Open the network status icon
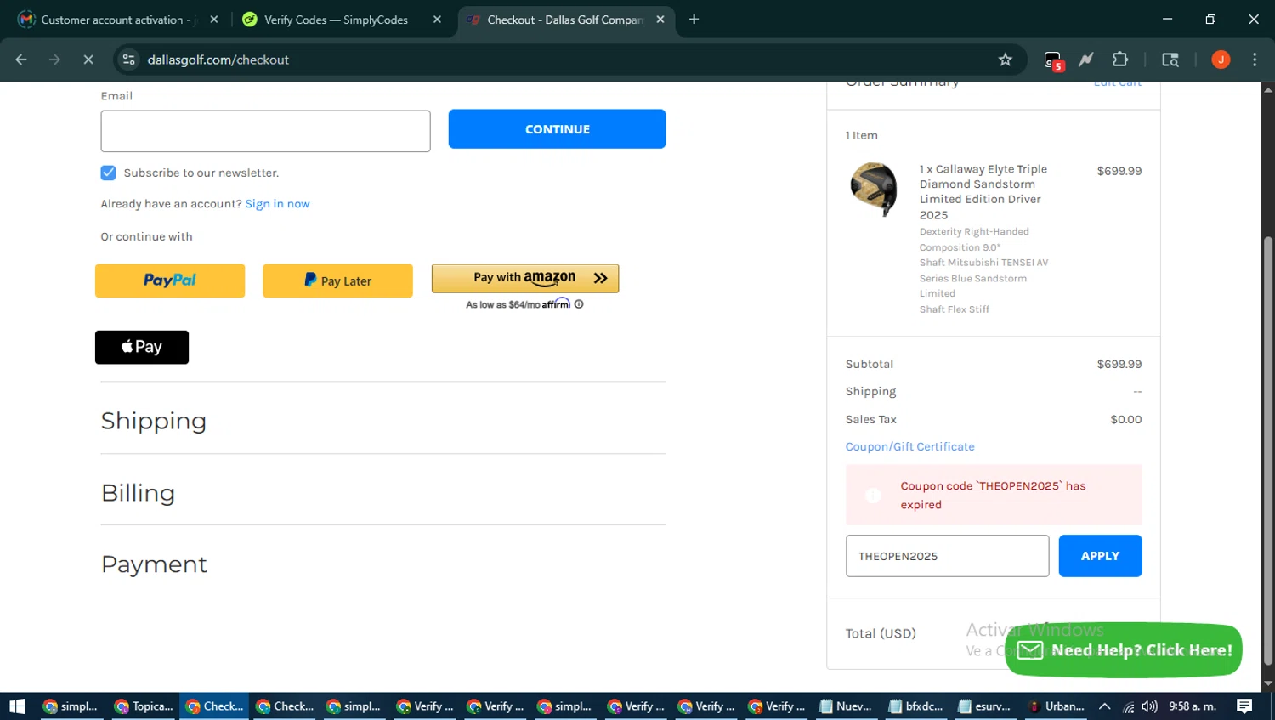The width and height of the screenshot is (1275, 720). point(1128,706)
